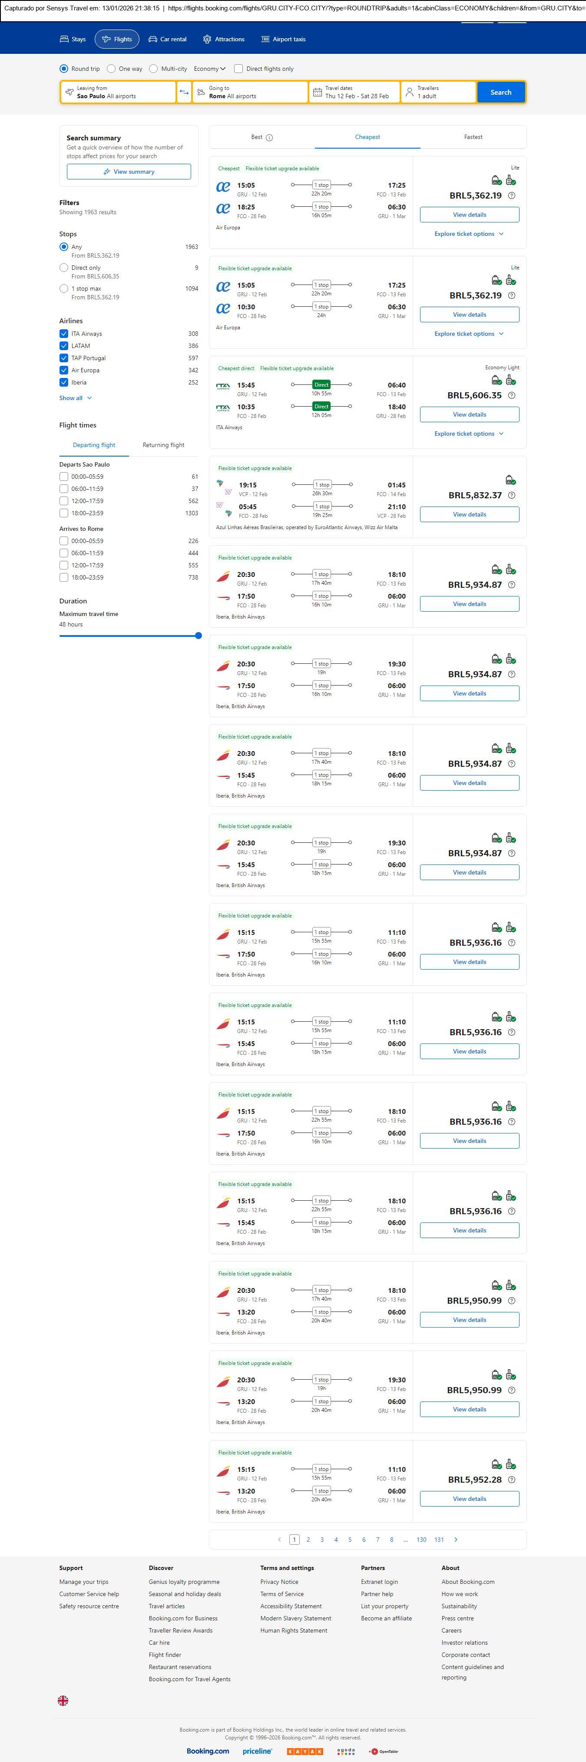Click the Car rental icon in header

153,40
